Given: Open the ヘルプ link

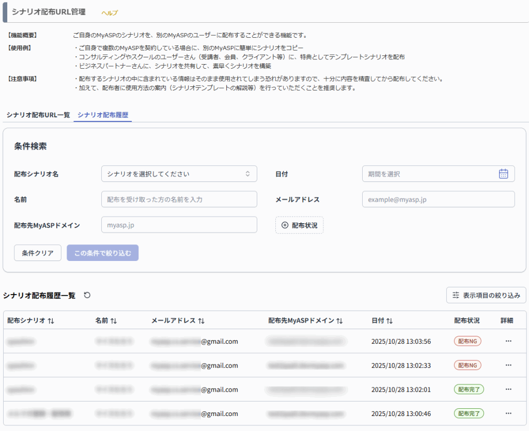Looking at the screenshot, I should (110, 12).
